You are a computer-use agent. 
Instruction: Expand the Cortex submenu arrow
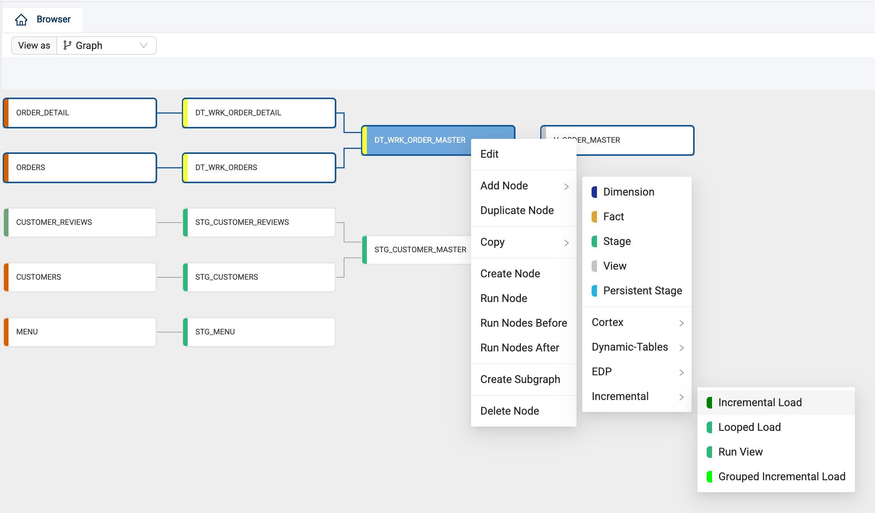(683, 323)
